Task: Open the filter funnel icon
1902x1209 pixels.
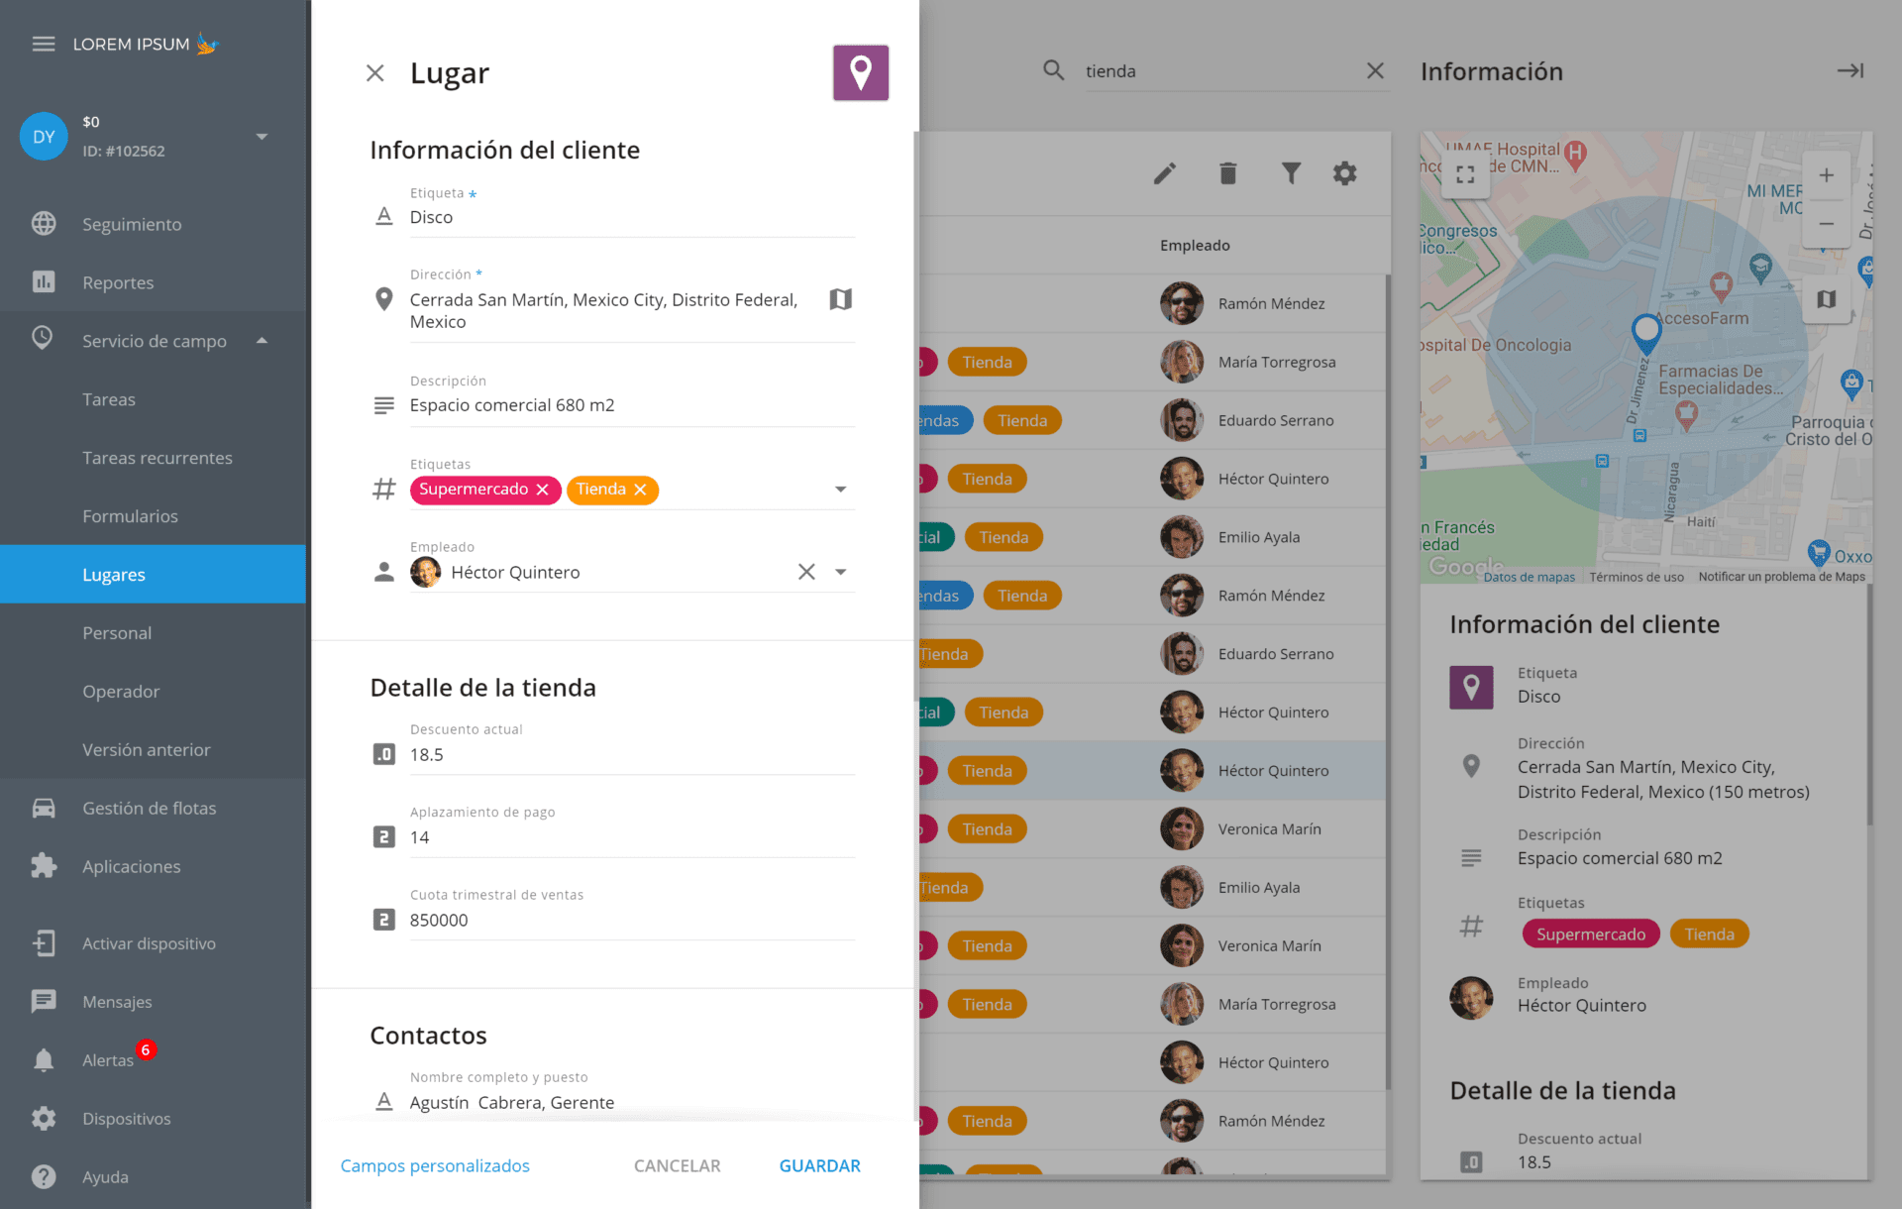Action: coord(1290,173)
